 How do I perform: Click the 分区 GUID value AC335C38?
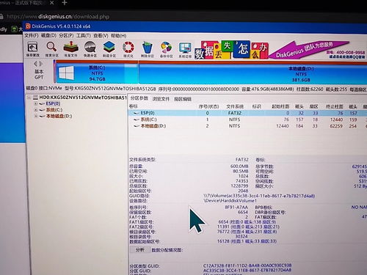click(x=247, y=271)
